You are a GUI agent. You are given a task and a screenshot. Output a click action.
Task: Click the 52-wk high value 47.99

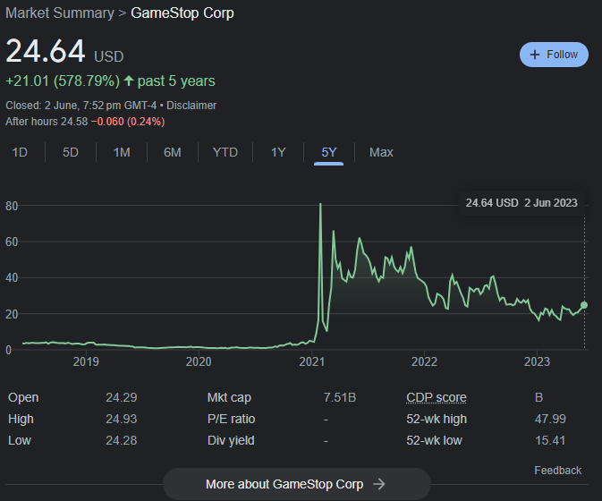coord(550,419)
